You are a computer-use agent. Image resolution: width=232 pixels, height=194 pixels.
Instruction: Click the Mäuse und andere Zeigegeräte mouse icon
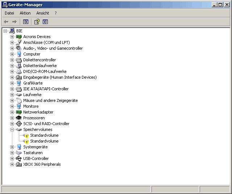[x=19, y=100]
